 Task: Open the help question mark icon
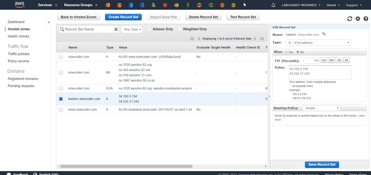[366, 19]
